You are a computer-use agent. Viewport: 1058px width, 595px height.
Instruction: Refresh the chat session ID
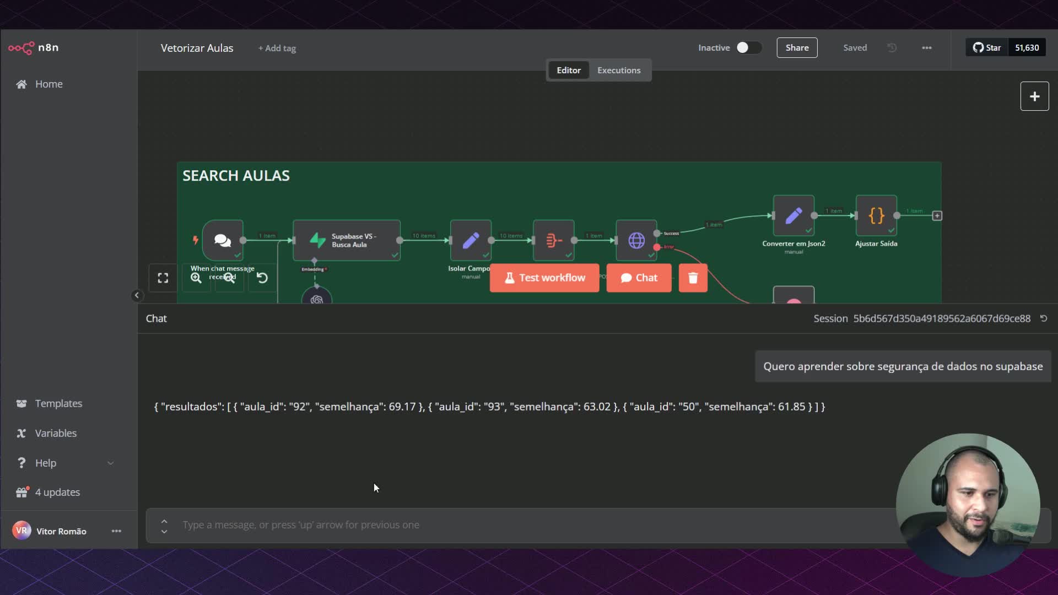click(1044, 318)
